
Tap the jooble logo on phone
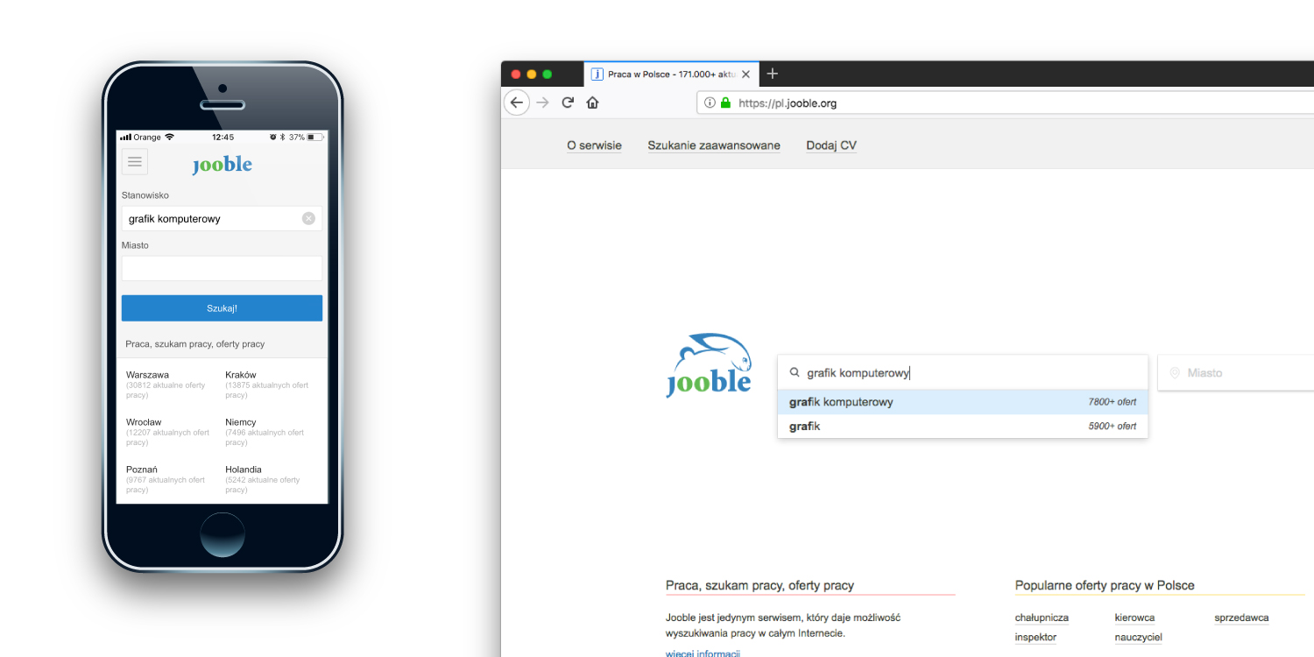223,165
